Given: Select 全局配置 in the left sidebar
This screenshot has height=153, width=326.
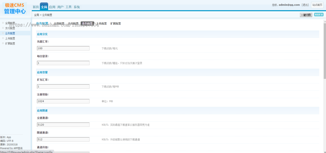Looking at the screenshot, I should coord(10,23).
